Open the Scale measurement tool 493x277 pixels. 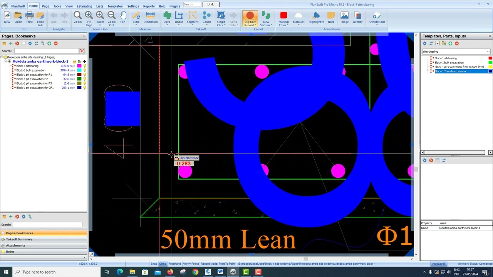pyautogui.click(x=136, y=17)
